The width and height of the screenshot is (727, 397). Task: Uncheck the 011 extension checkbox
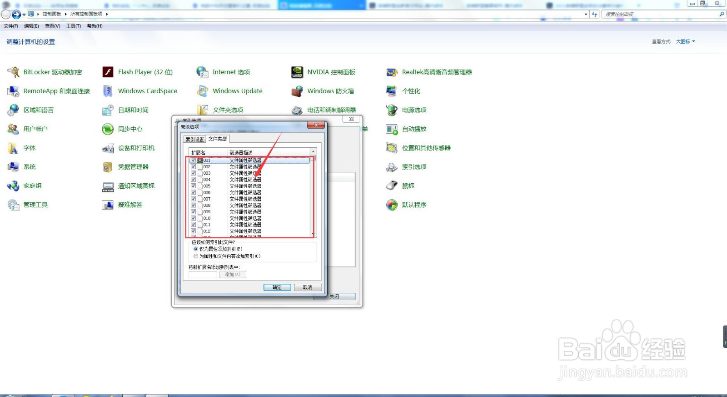tap(194, 225)
